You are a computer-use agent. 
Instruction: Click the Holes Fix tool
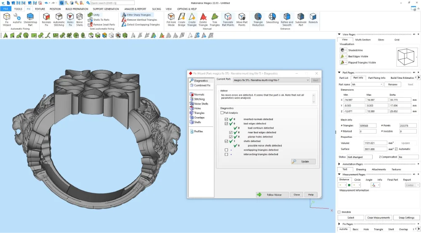pyautogui.click(x=70, y=20)
